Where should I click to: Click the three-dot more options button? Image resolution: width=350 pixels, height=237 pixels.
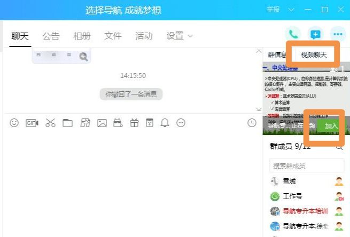pyautogui.click(x=337, y=34)
